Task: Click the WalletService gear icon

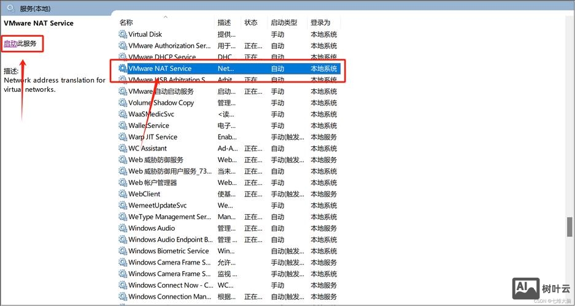Action: click(x=123, y=125)
